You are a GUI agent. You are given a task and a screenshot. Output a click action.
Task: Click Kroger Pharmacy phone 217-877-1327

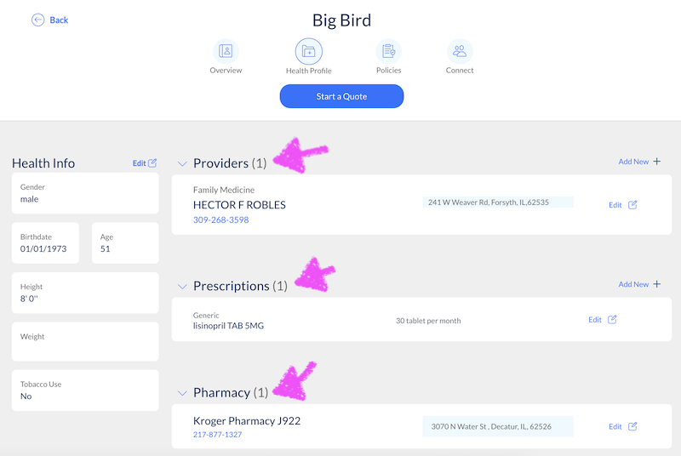pyautogui.click(x=217, y=435)
